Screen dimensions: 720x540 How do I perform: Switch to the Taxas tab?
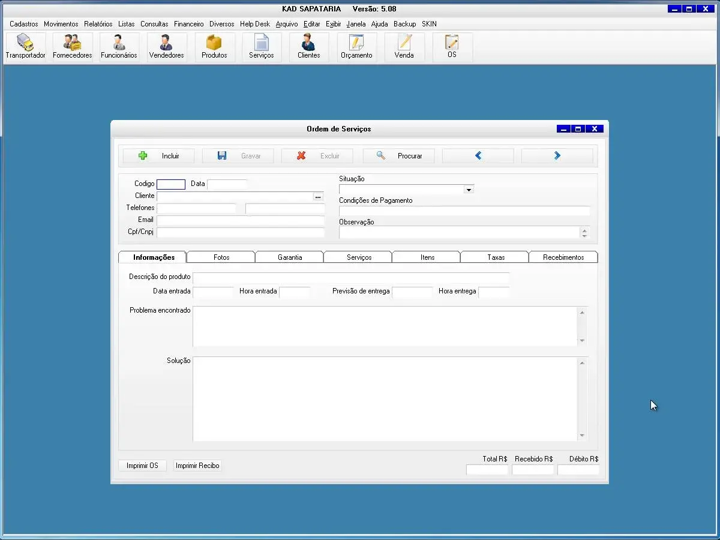pos(496,257)
